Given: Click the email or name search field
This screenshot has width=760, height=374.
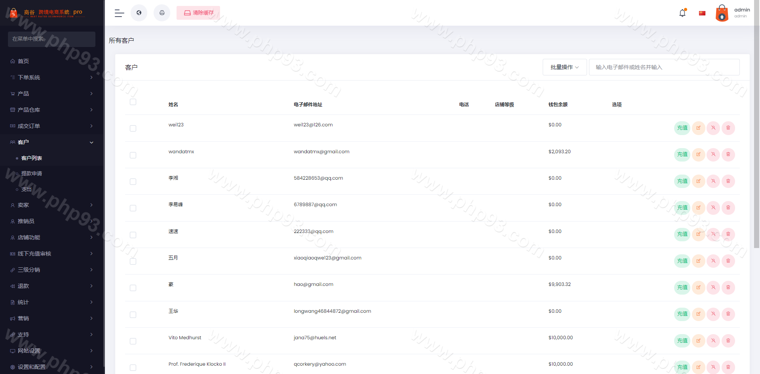Looking at the screenshot, I should [x=664, y=67].
